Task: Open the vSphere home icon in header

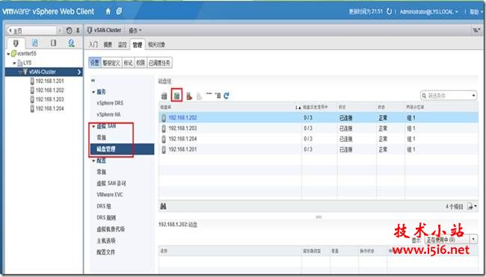Action: point(108,11)
